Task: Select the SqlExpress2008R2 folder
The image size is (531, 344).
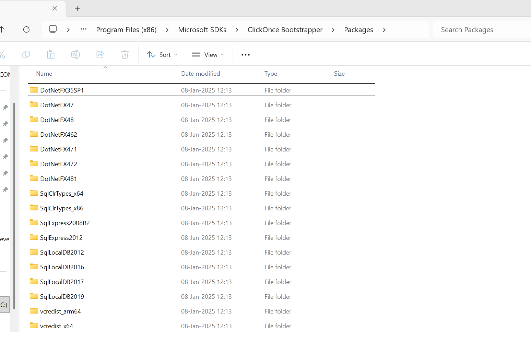Action: click(x=201, y=223)
